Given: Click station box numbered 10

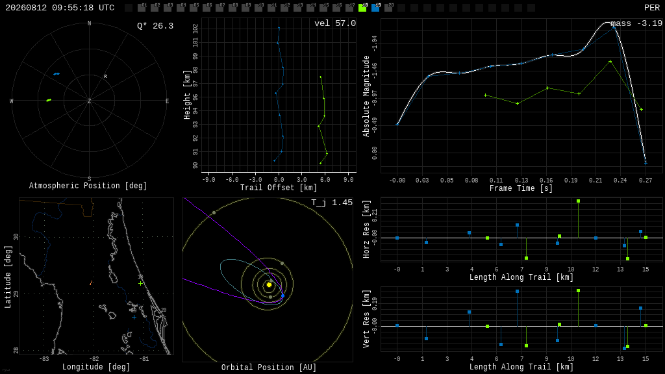Looking at the screenshot, I should coord(258,8).
